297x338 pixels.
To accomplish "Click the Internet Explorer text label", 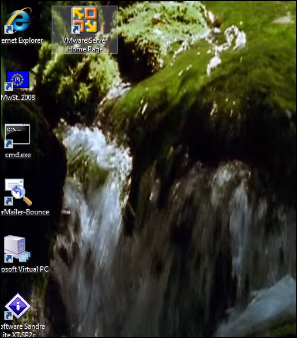I will click(22, 40).
